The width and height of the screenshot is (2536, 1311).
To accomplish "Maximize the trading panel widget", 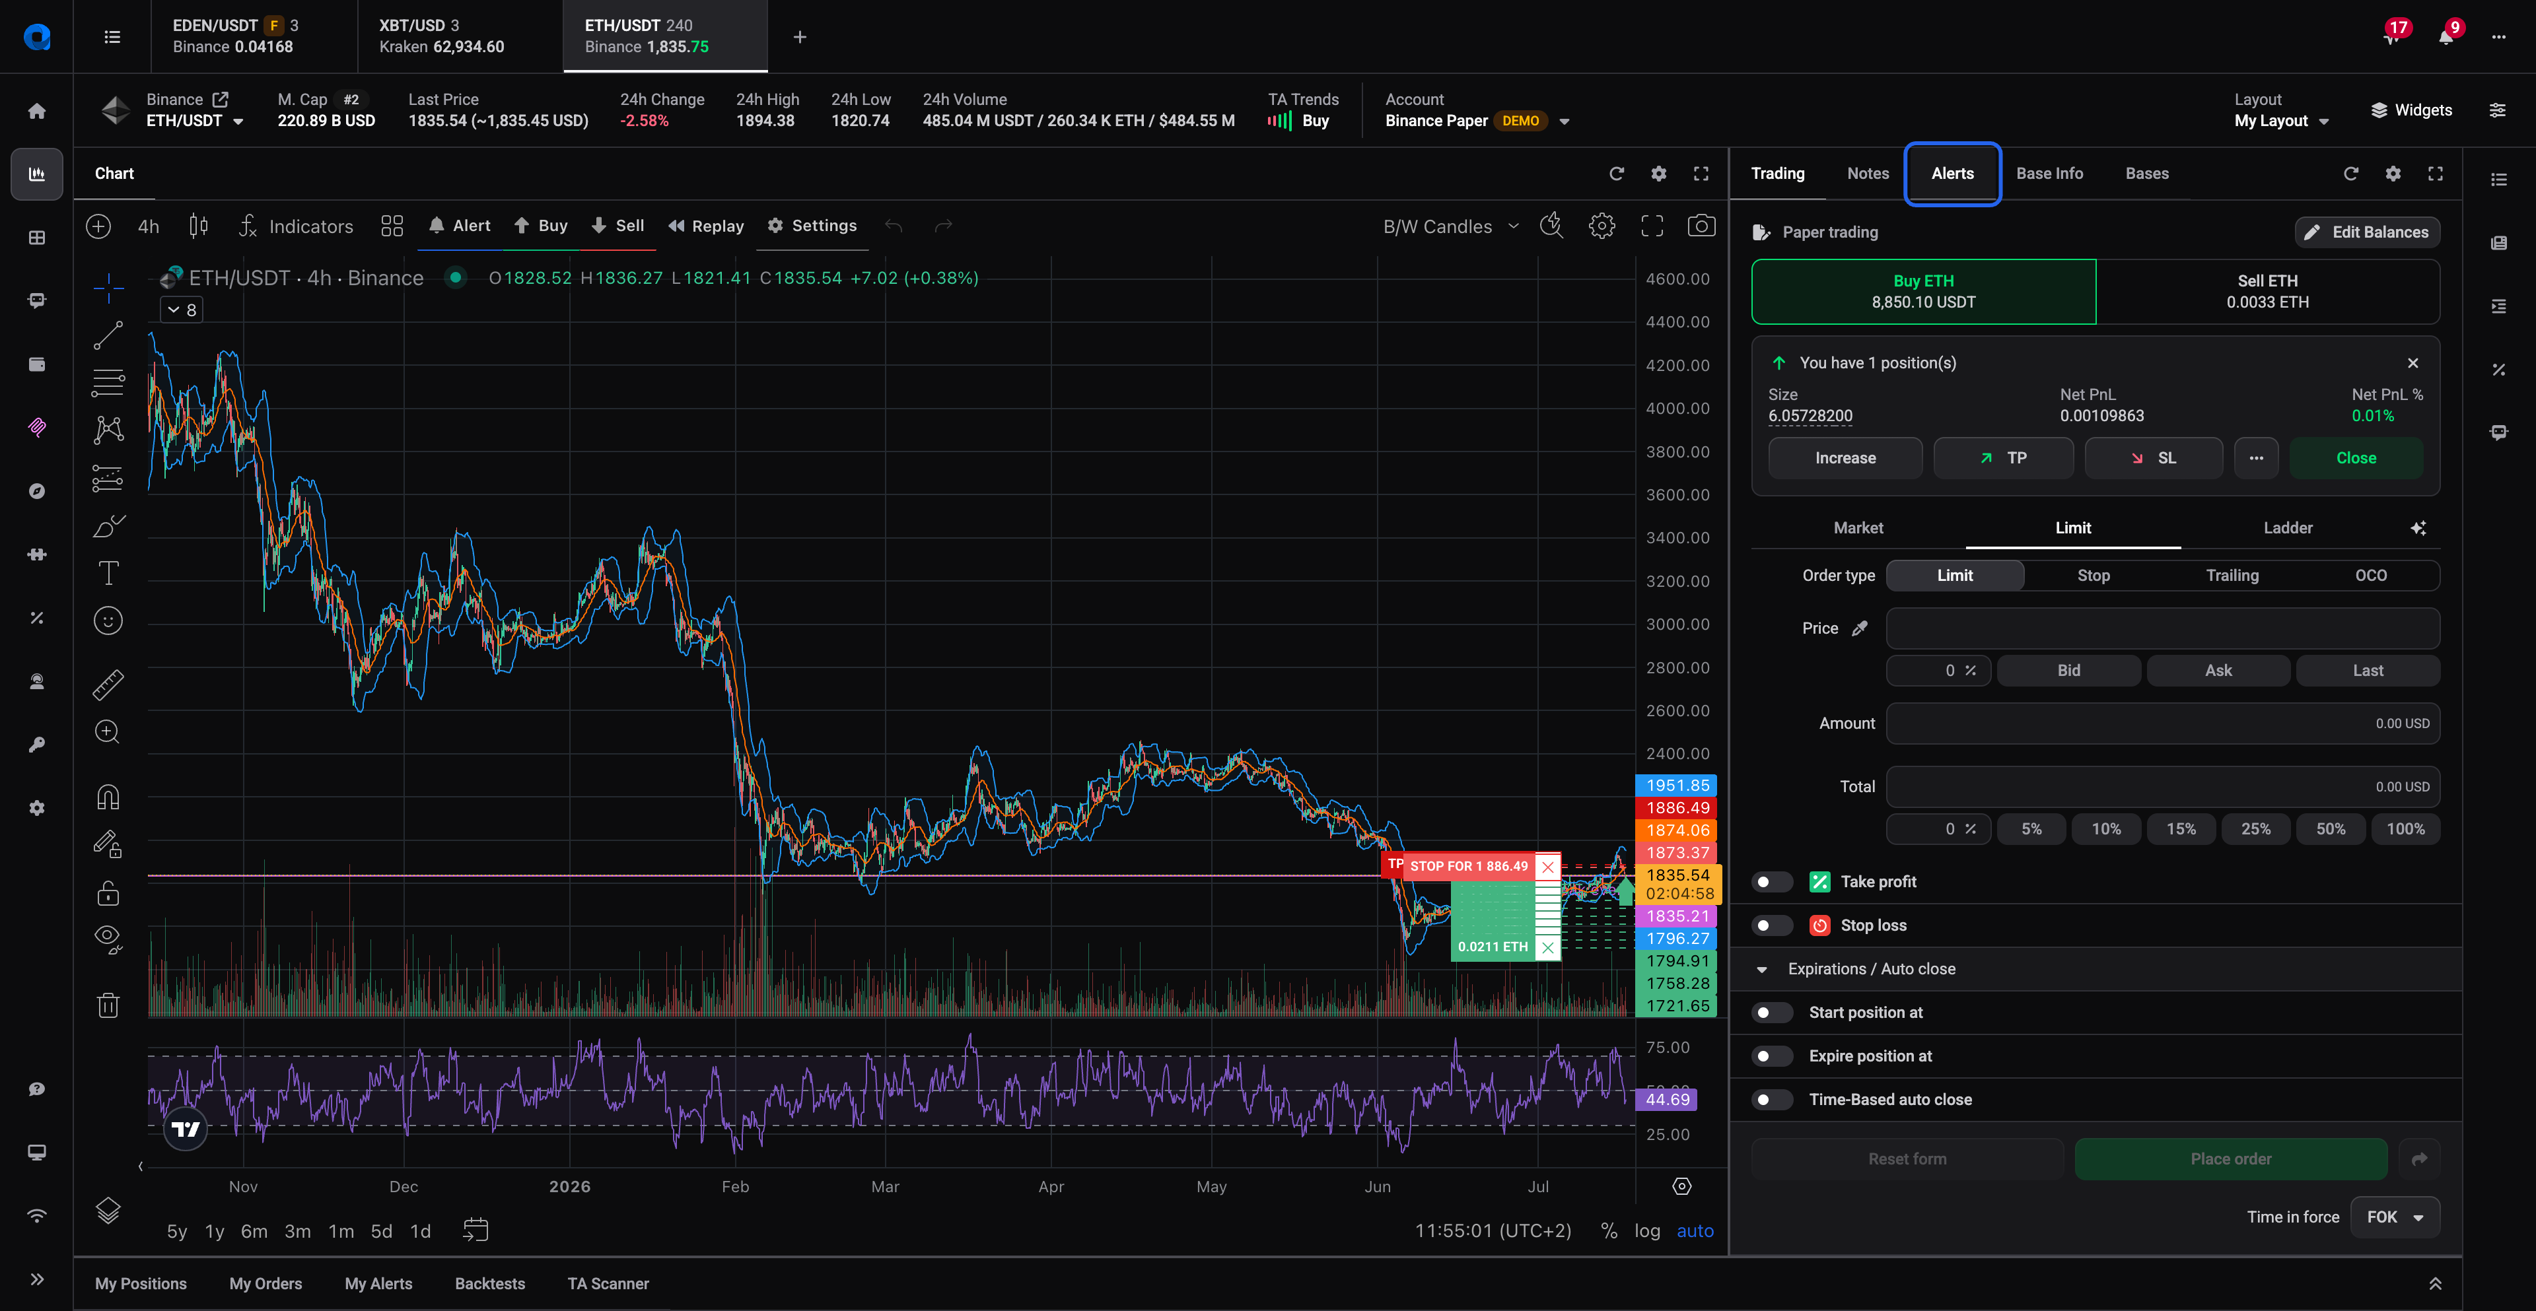I will pos(2436,173).
